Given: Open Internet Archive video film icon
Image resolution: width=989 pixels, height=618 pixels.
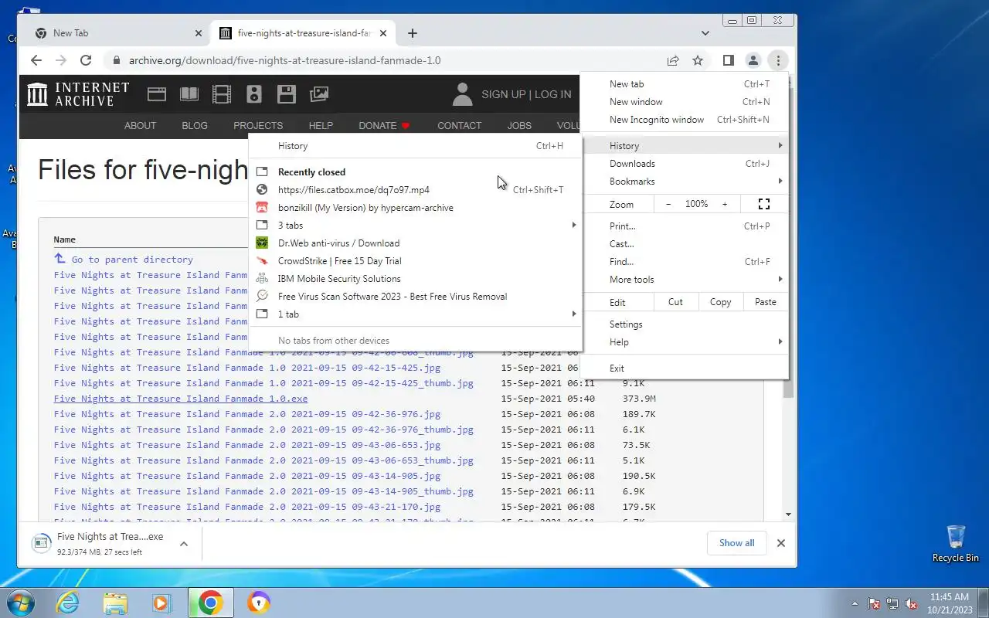Looking at the screenshot, I should pos(222,94).
